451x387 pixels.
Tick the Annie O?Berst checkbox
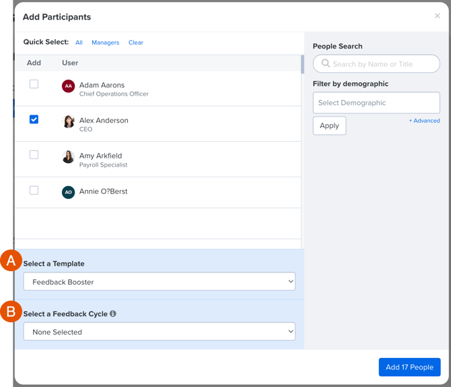click(34, 191)
